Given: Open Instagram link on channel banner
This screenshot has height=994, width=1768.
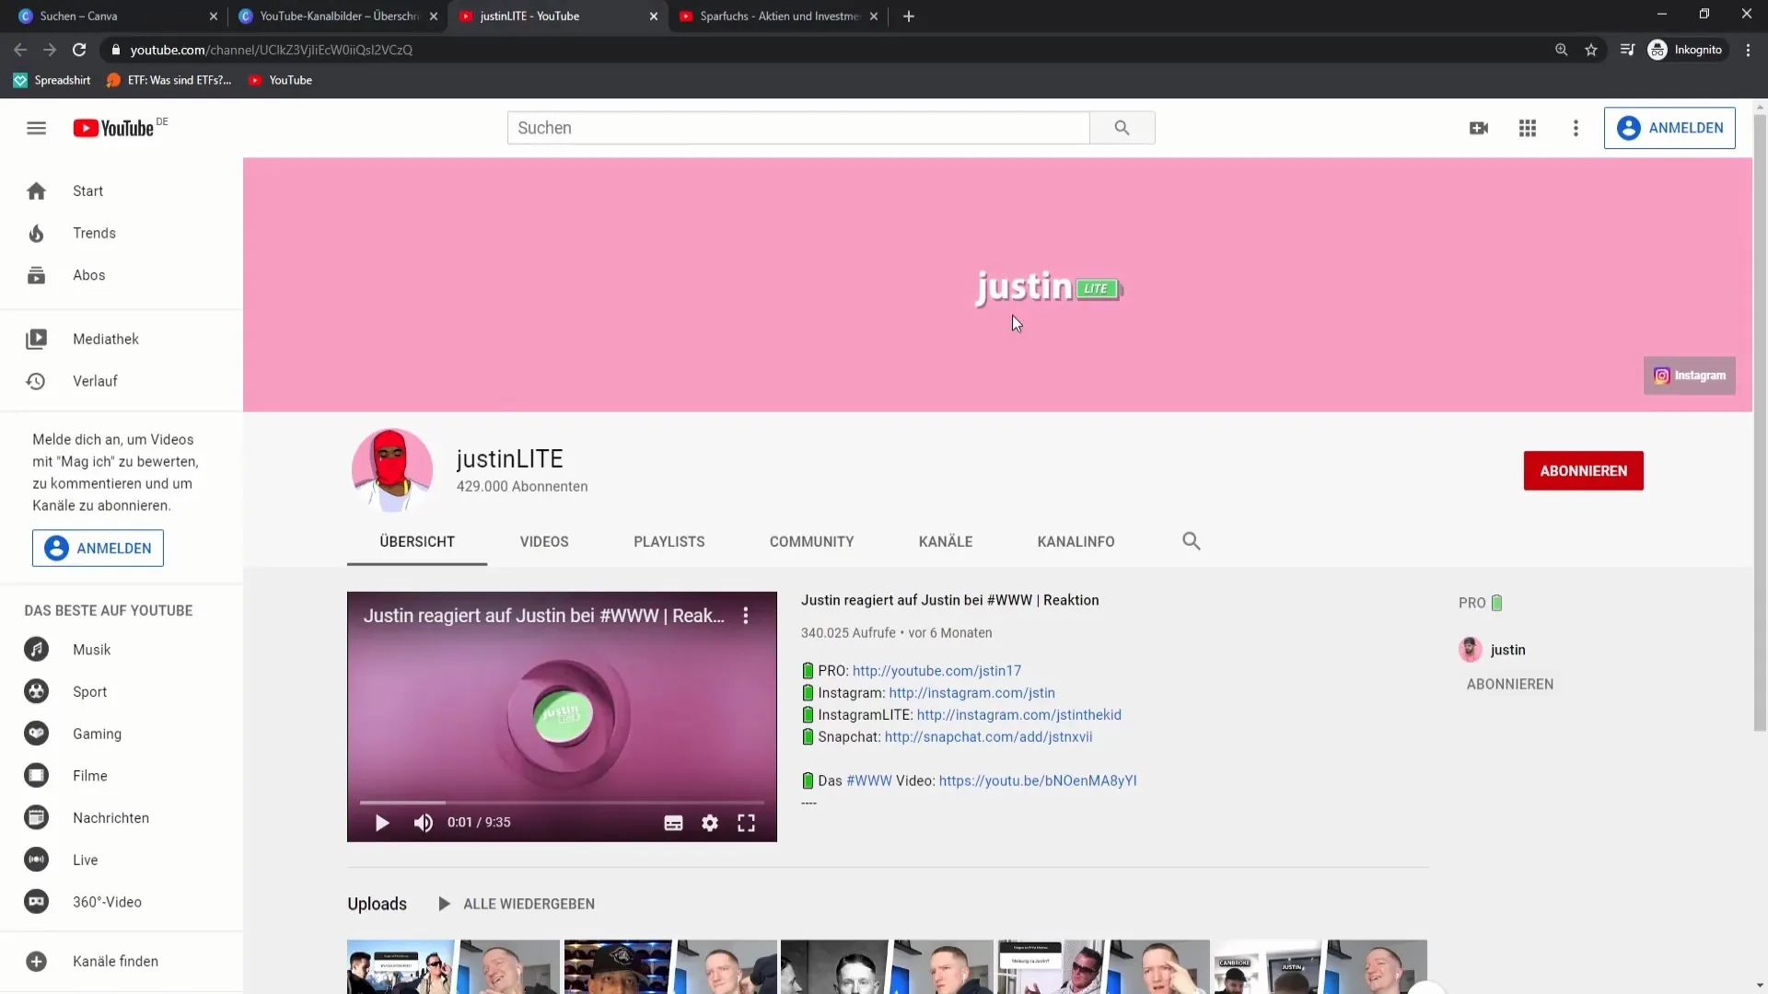Looking at the screenshot, I should pos(1690,376).
